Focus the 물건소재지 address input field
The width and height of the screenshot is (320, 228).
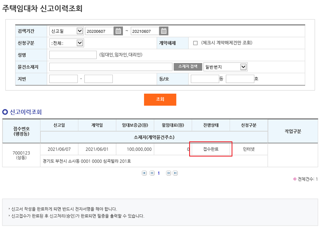point(111,67)
